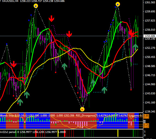
Task: Click the rightmost yellow bar in ArrZZx2 panel
Action: click(x=118, y=133)
